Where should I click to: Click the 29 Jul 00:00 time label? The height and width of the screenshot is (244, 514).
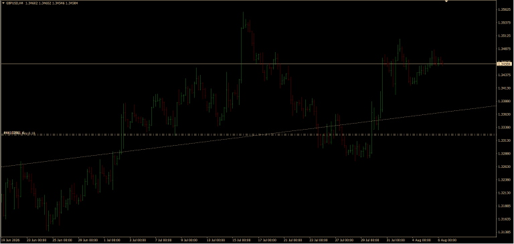pos(369,240)
